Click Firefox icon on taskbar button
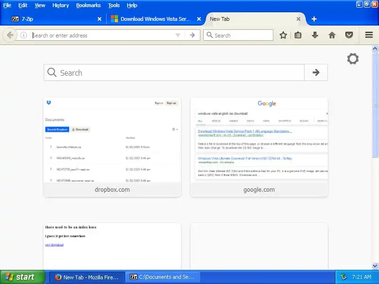The height and width of the screenshot is (284, 379). click(58, 277)
